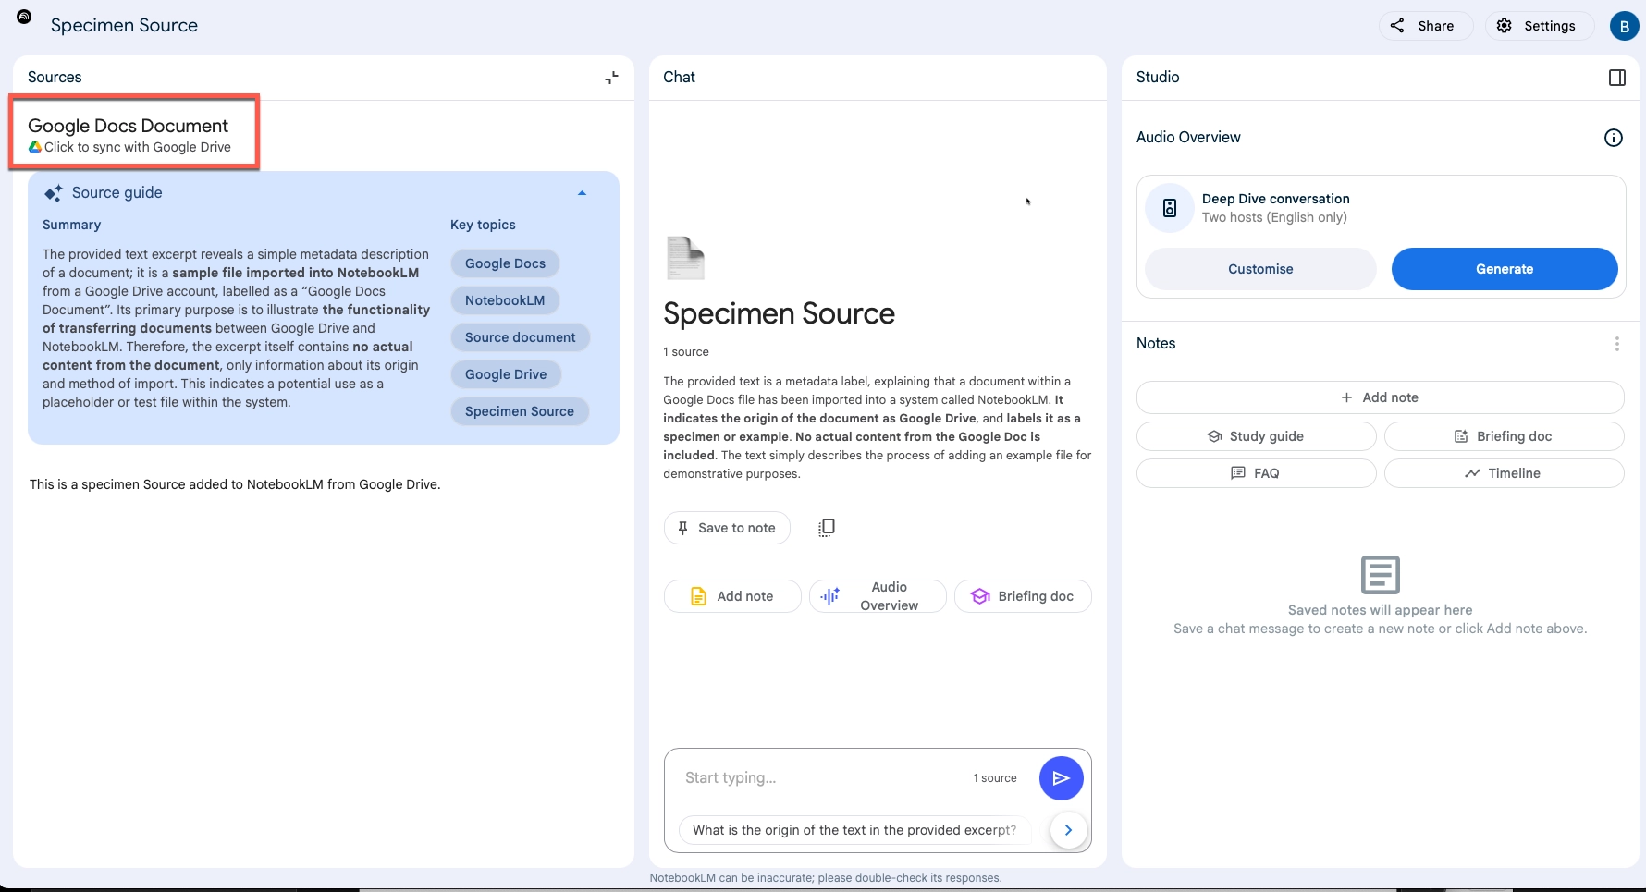The image size is (1646, 892).
Task: Click the Share button
Action: tap(1425, 26)
